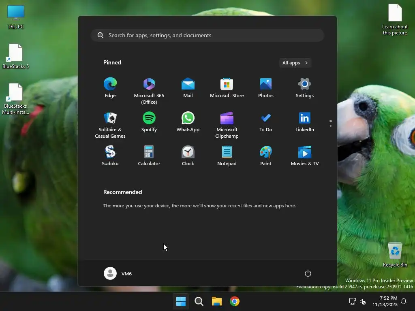Open the notifications bell
This screenshot has width=415, height=311.
pyautogui.click(x=404, y=301)
